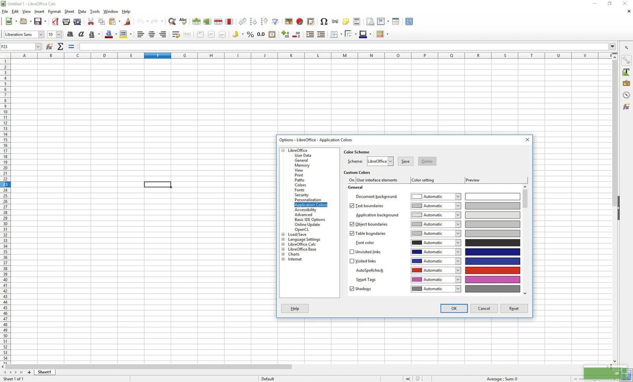Screen dimensions: 633x382
Task: Open the Format menu
Action: (x=54, y=11)
